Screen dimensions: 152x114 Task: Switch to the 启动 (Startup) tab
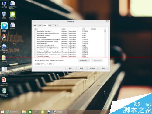pos(50,26)
